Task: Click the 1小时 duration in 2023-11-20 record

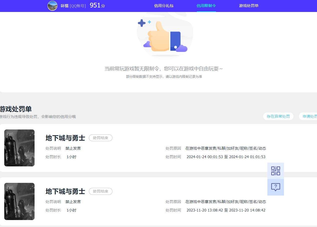Action: [x=71, y=210]
